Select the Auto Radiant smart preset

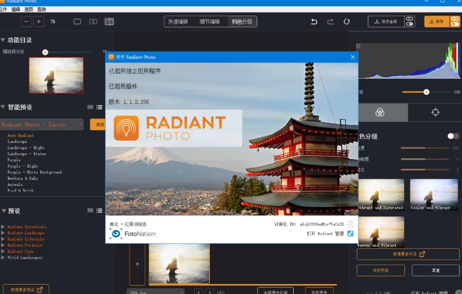pyautogui.click(x=20, y=135)
